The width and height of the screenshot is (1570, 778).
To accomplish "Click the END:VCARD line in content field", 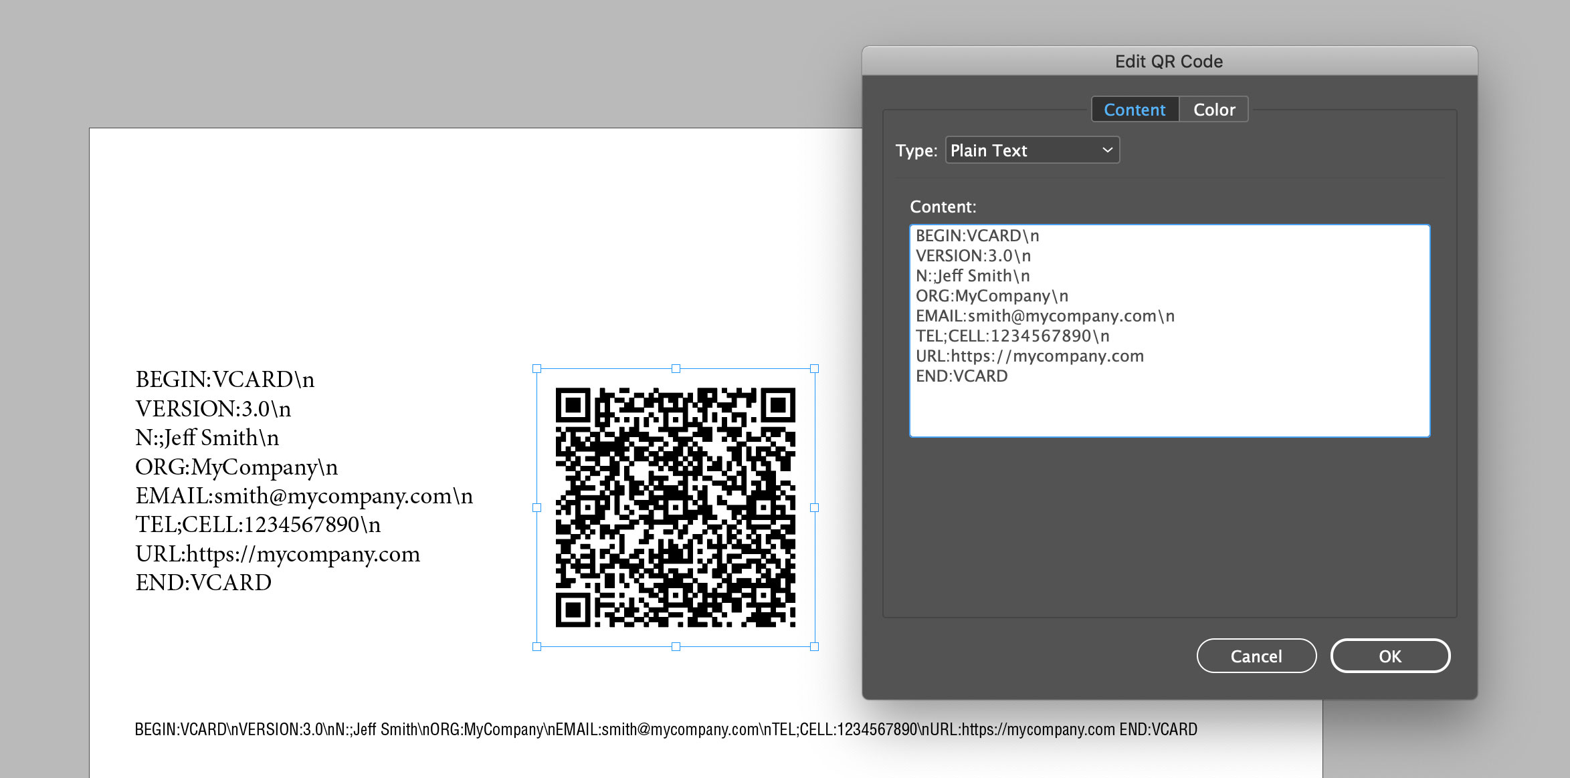I will point(961,376).
